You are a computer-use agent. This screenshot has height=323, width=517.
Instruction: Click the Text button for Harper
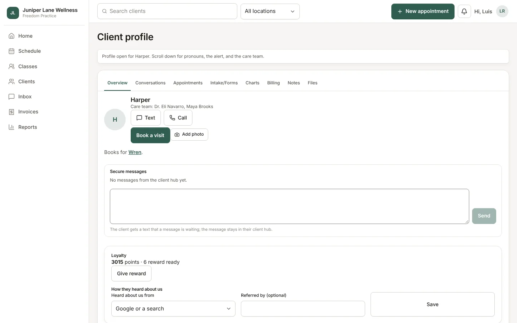point(146,118)
